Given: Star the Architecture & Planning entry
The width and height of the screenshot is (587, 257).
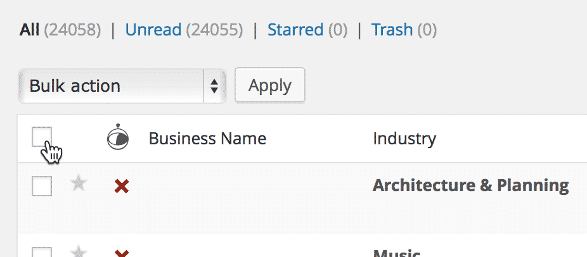Looking at the screenshot, I should (79, 184).
